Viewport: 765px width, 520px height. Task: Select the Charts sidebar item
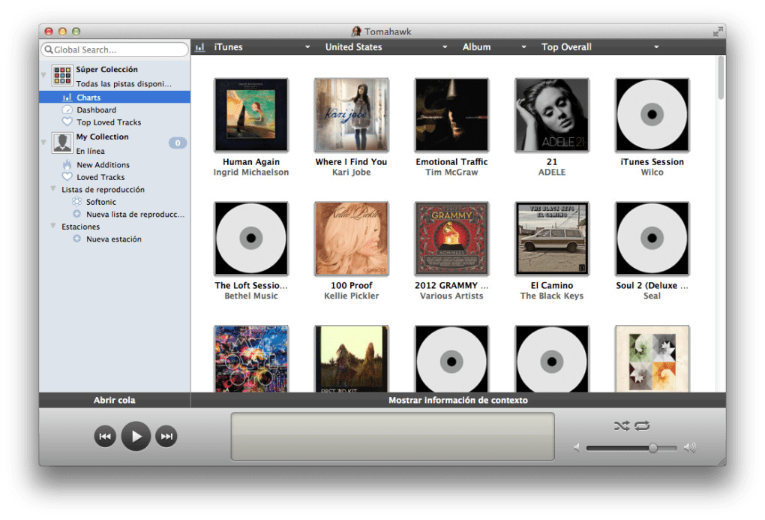pos(115,97)
